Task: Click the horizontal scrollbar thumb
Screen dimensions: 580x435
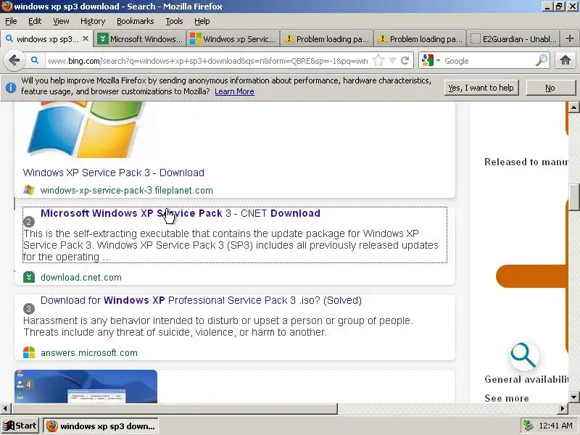Action: click(175, 409)
